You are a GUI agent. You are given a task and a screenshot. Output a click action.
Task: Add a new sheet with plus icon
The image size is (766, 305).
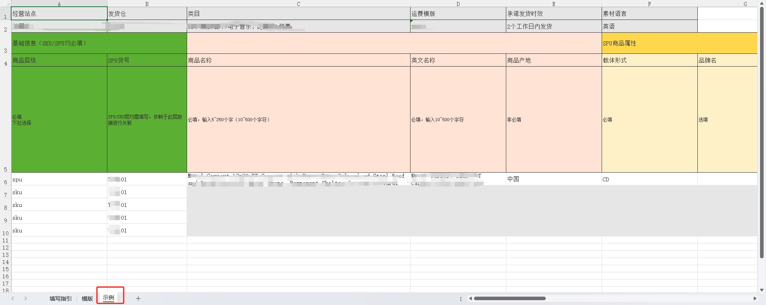coord(138,298)
